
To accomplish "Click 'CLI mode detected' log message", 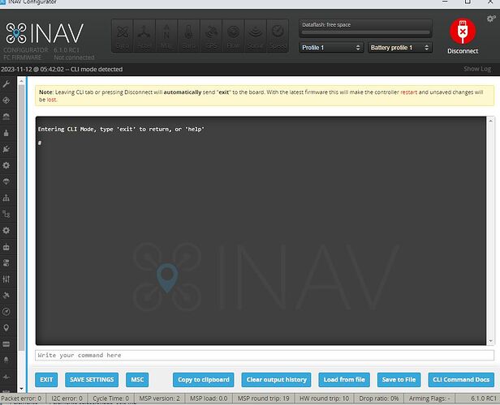I will 97,69.
